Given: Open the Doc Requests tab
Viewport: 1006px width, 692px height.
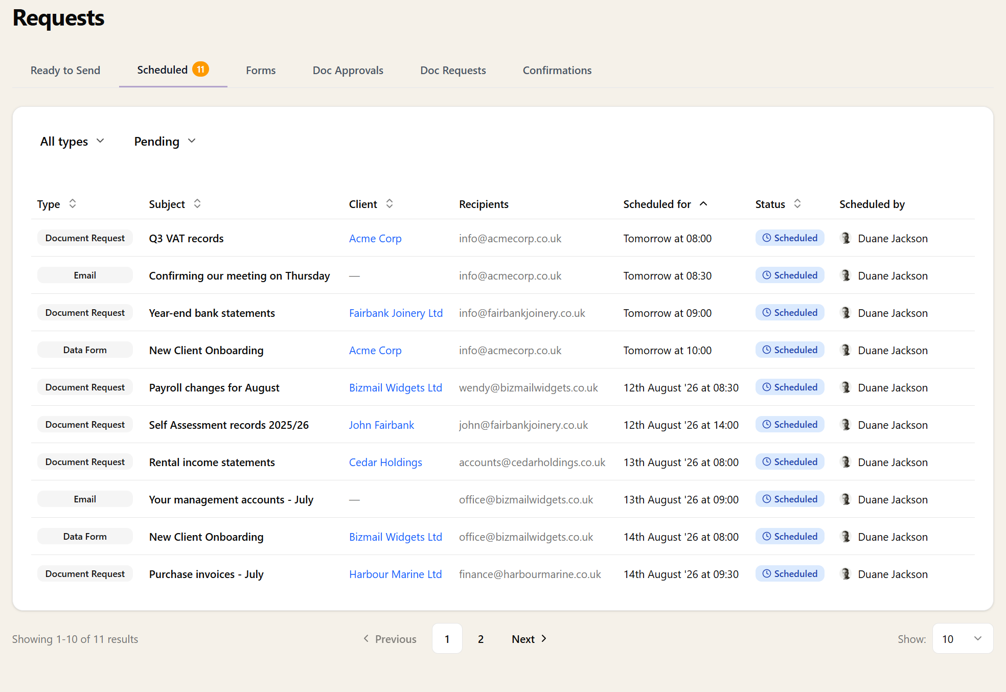Looking at the screenshot, I should 453,71.
